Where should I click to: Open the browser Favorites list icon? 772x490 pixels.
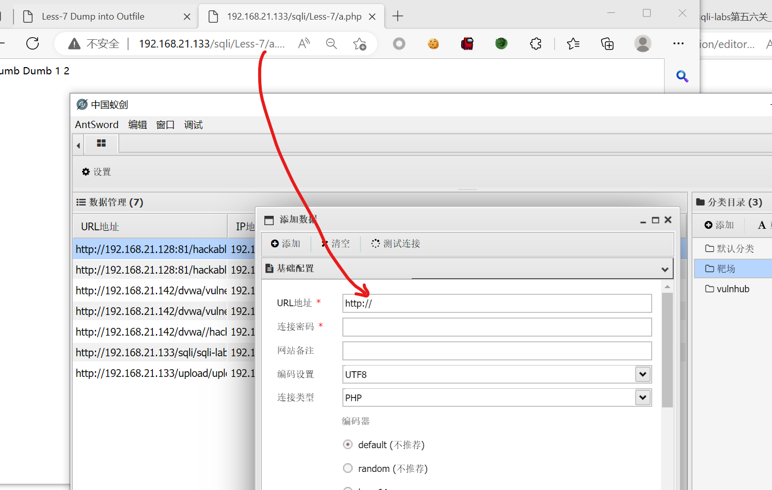point(573,44)
